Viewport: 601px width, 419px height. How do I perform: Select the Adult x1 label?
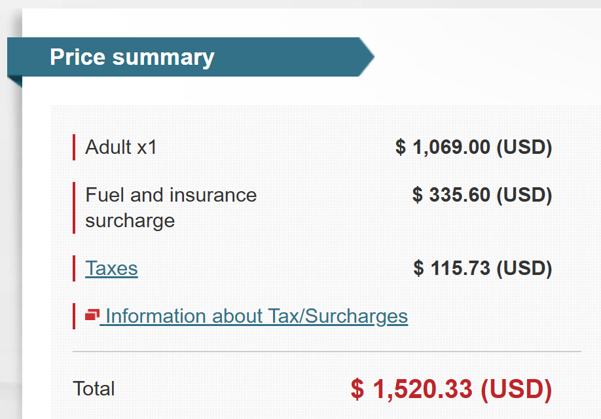[121, 147]
